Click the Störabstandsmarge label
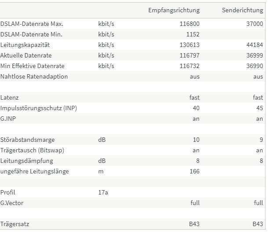 (27, 140)
